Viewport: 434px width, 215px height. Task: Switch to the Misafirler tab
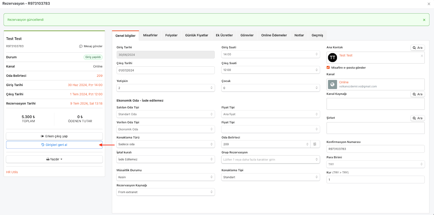pos(150,35)
